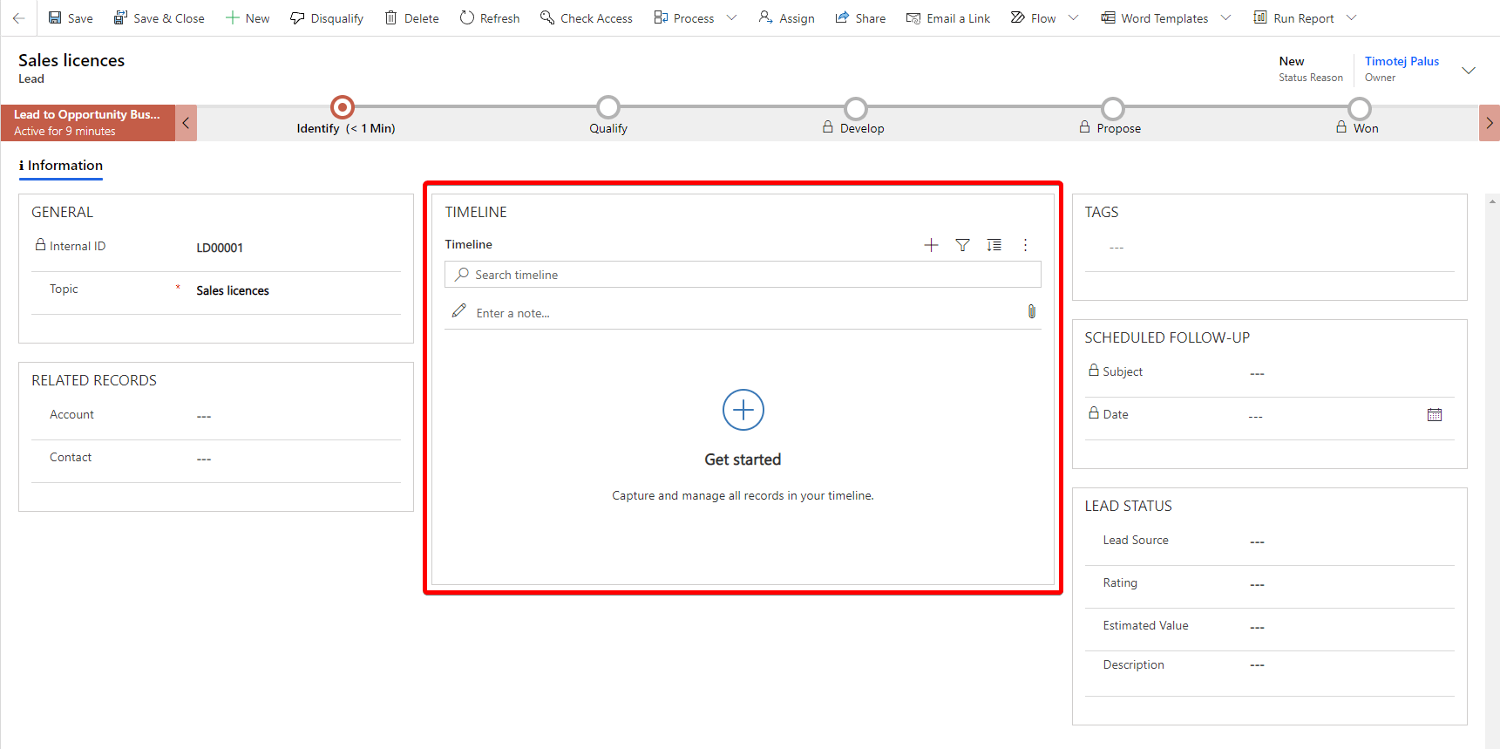Screen dimensions: 1500x749
Task: Expand Word Templates dropdown chevron
Action: 1225,17
